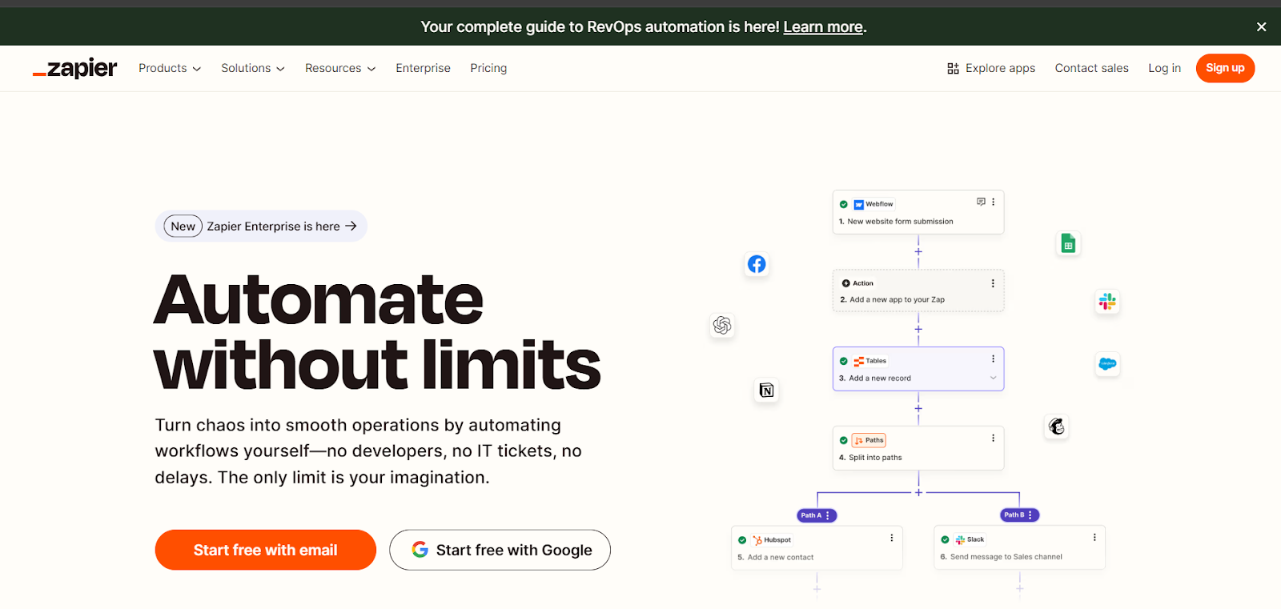The image size is (1281, 609).
Task: Click the Explore apps grid icon
Action: [x=953, y=69]
